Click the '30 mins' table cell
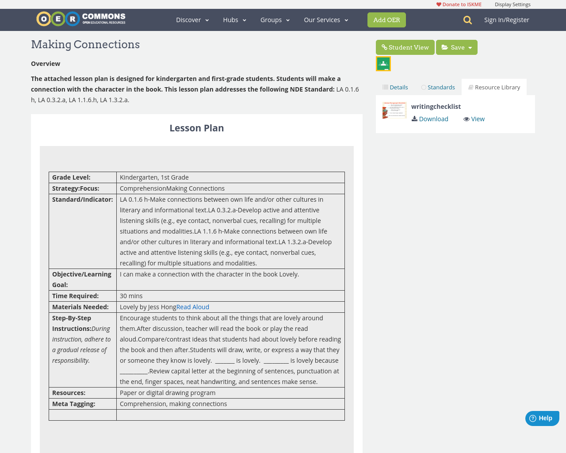The height and width of the screenshot is (453, 566). 230,296
